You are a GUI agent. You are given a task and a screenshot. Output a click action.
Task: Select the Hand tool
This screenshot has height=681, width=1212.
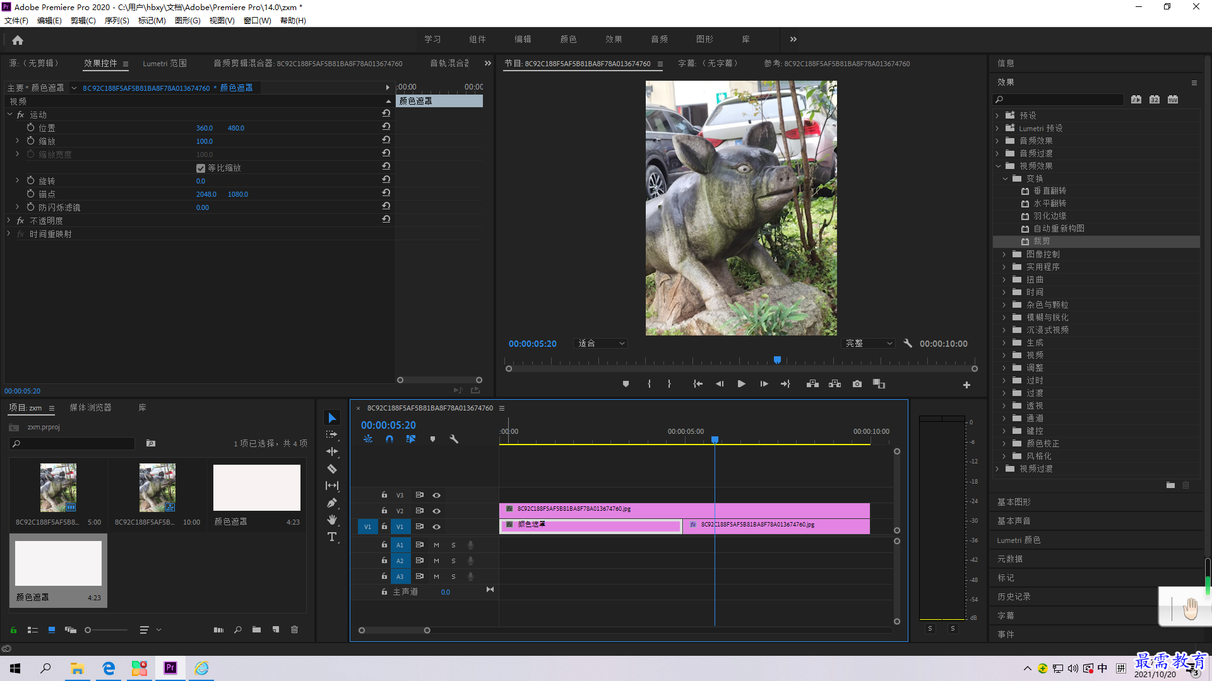click(332, 520)
